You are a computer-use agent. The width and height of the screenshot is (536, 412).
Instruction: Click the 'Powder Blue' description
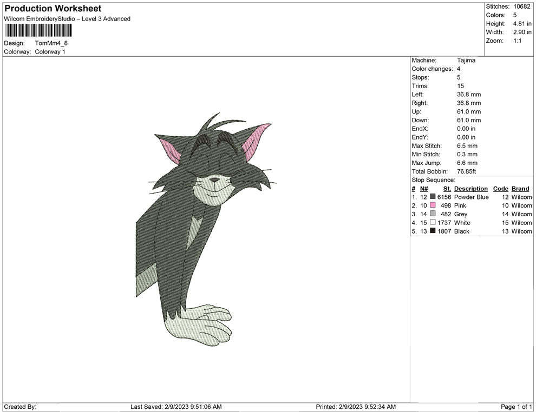471,197
